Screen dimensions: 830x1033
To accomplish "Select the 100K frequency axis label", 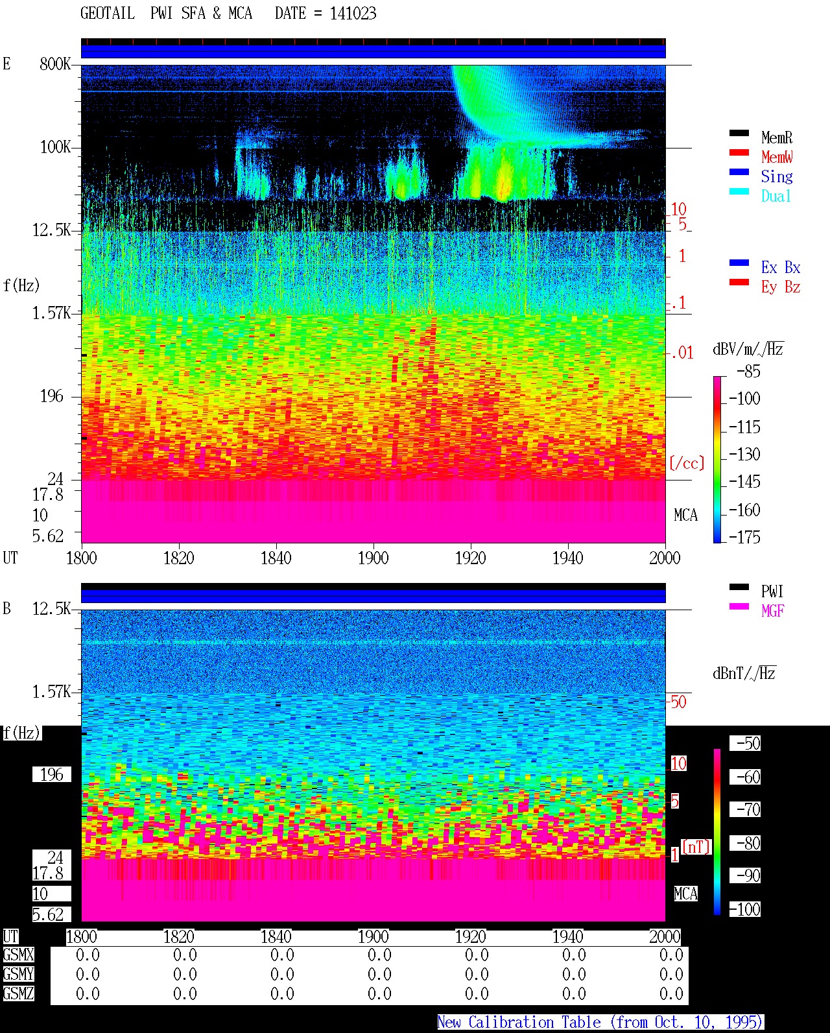I will tap(55, 147).
